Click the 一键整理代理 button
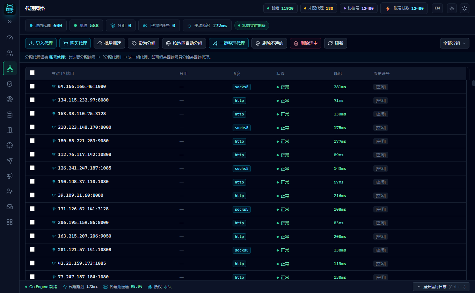Viewport: 475px width, 293px height. (229, 43)
